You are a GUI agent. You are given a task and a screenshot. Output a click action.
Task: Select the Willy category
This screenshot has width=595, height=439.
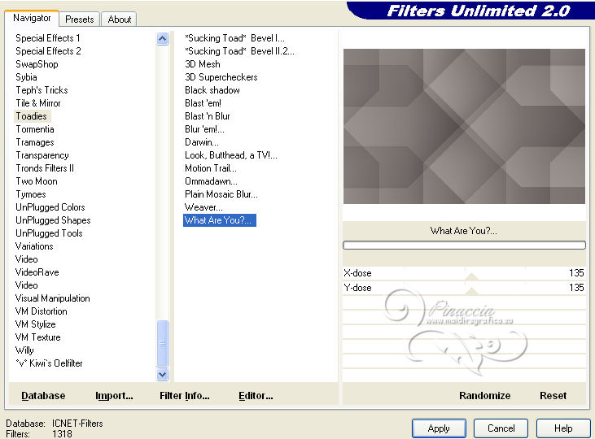pyautogui.click(x=24, y=350)
